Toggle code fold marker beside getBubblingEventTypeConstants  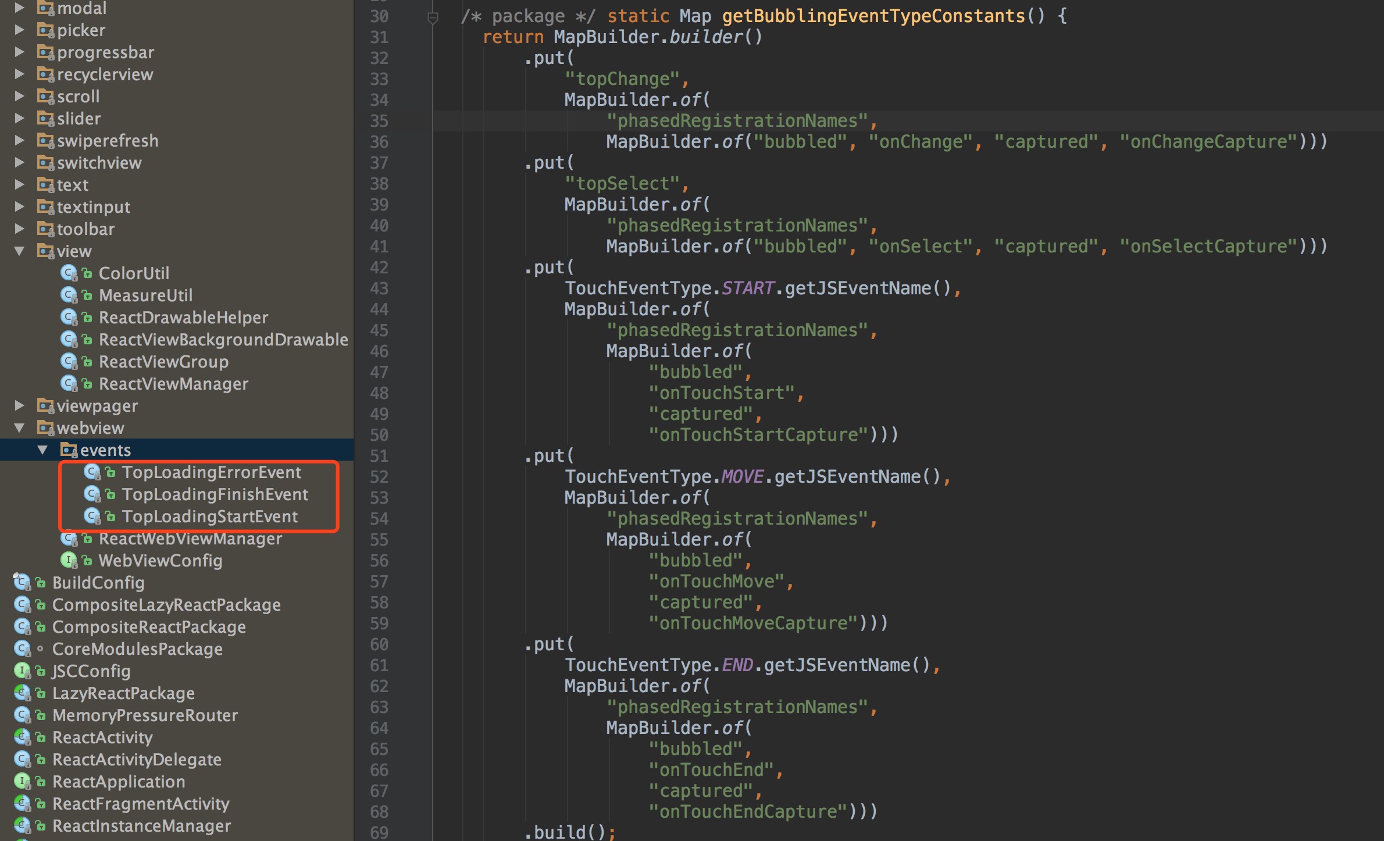click(x=433, y=18)
